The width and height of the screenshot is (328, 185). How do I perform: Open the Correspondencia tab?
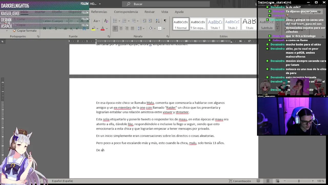click(126, 12)
